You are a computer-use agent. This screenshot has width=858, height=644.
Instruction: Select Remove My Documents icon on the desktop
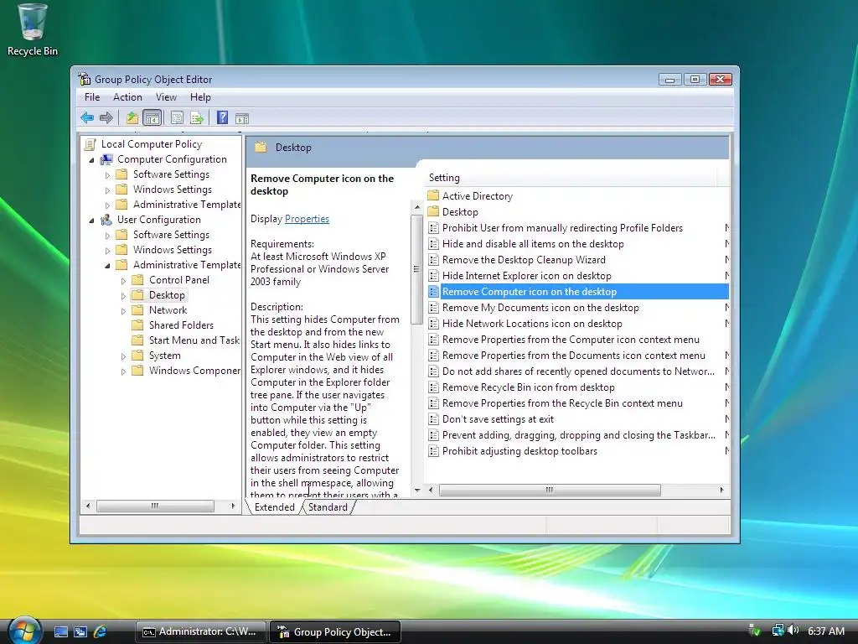click(540, 308)
